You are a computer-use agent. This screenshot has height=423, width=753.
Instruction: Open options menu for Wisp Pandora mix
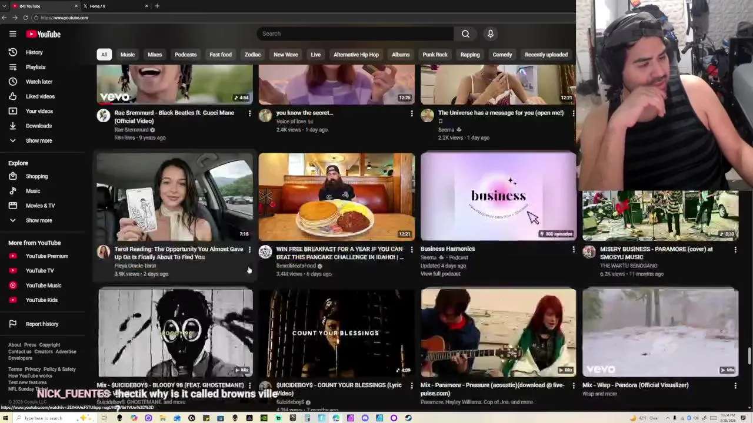coord(735,385)
